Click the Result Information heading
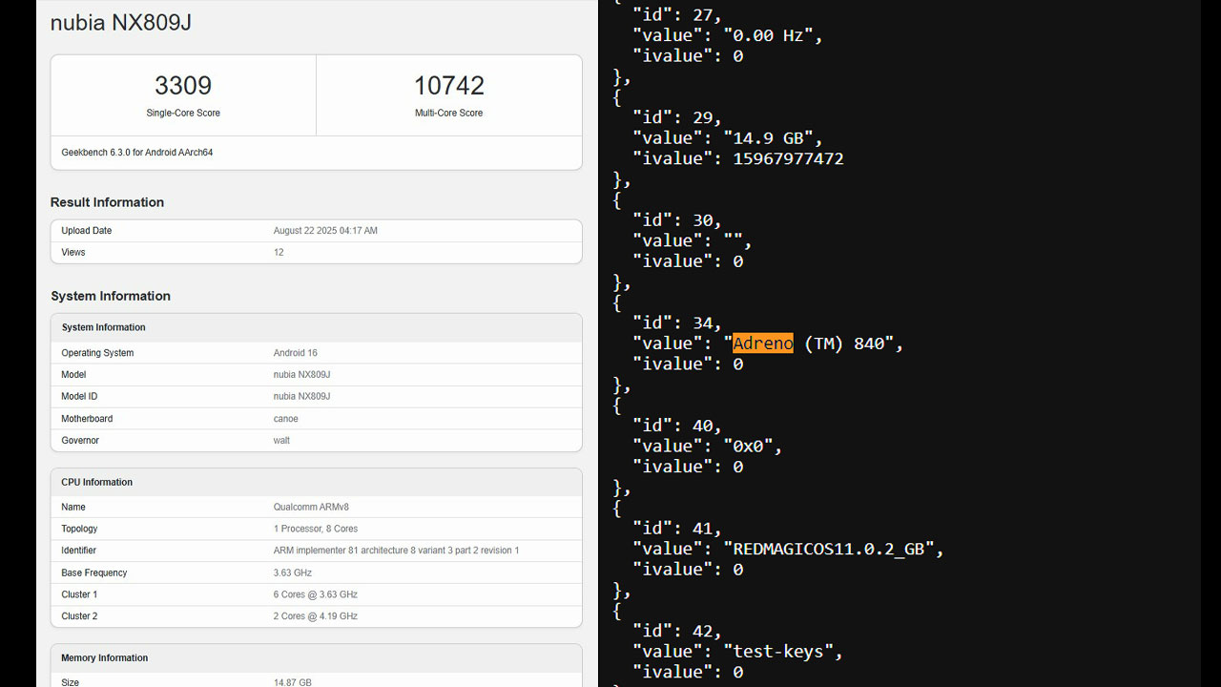This screenshot has height=687, width=1221. [x=107, y=202]
